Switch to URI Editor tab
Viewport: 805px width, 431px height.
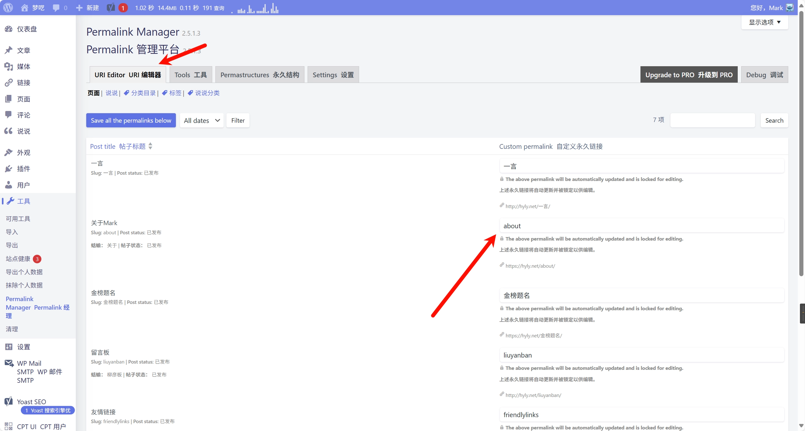tap(128, 75)
